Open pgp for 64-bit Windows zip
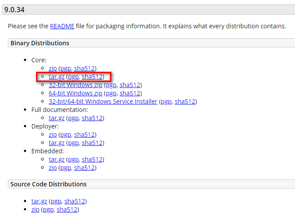 (111, 93)
